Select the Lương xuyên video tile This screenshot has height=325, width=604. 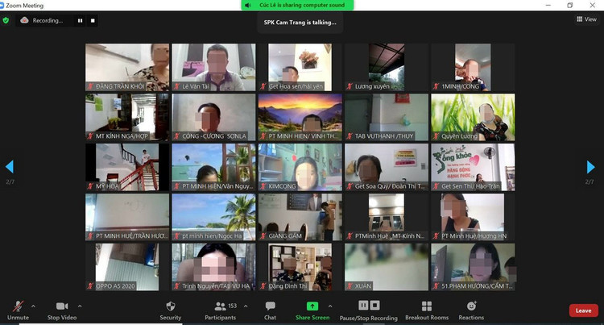coord(387,67)
